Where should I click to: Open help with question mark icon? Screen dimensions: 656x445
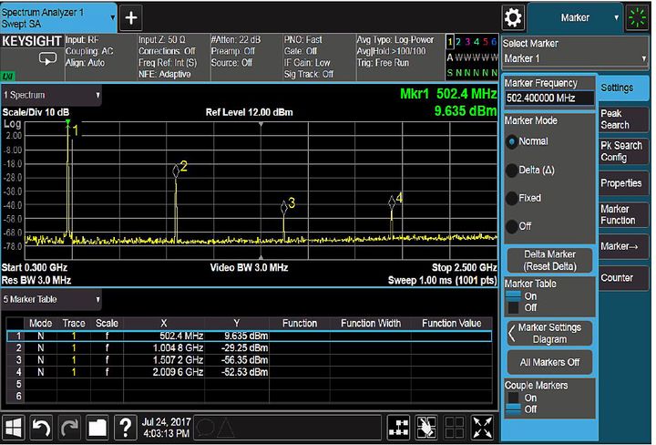coord(125,428)
